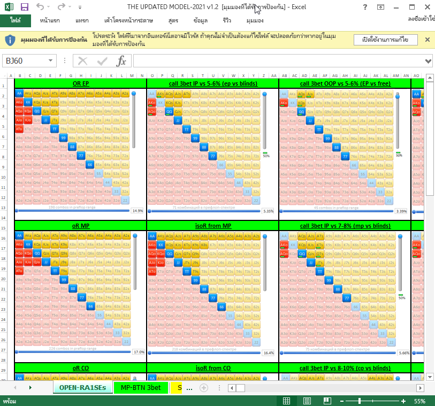Redo the last undone action
435x406 pixels.
pos(62,6)
